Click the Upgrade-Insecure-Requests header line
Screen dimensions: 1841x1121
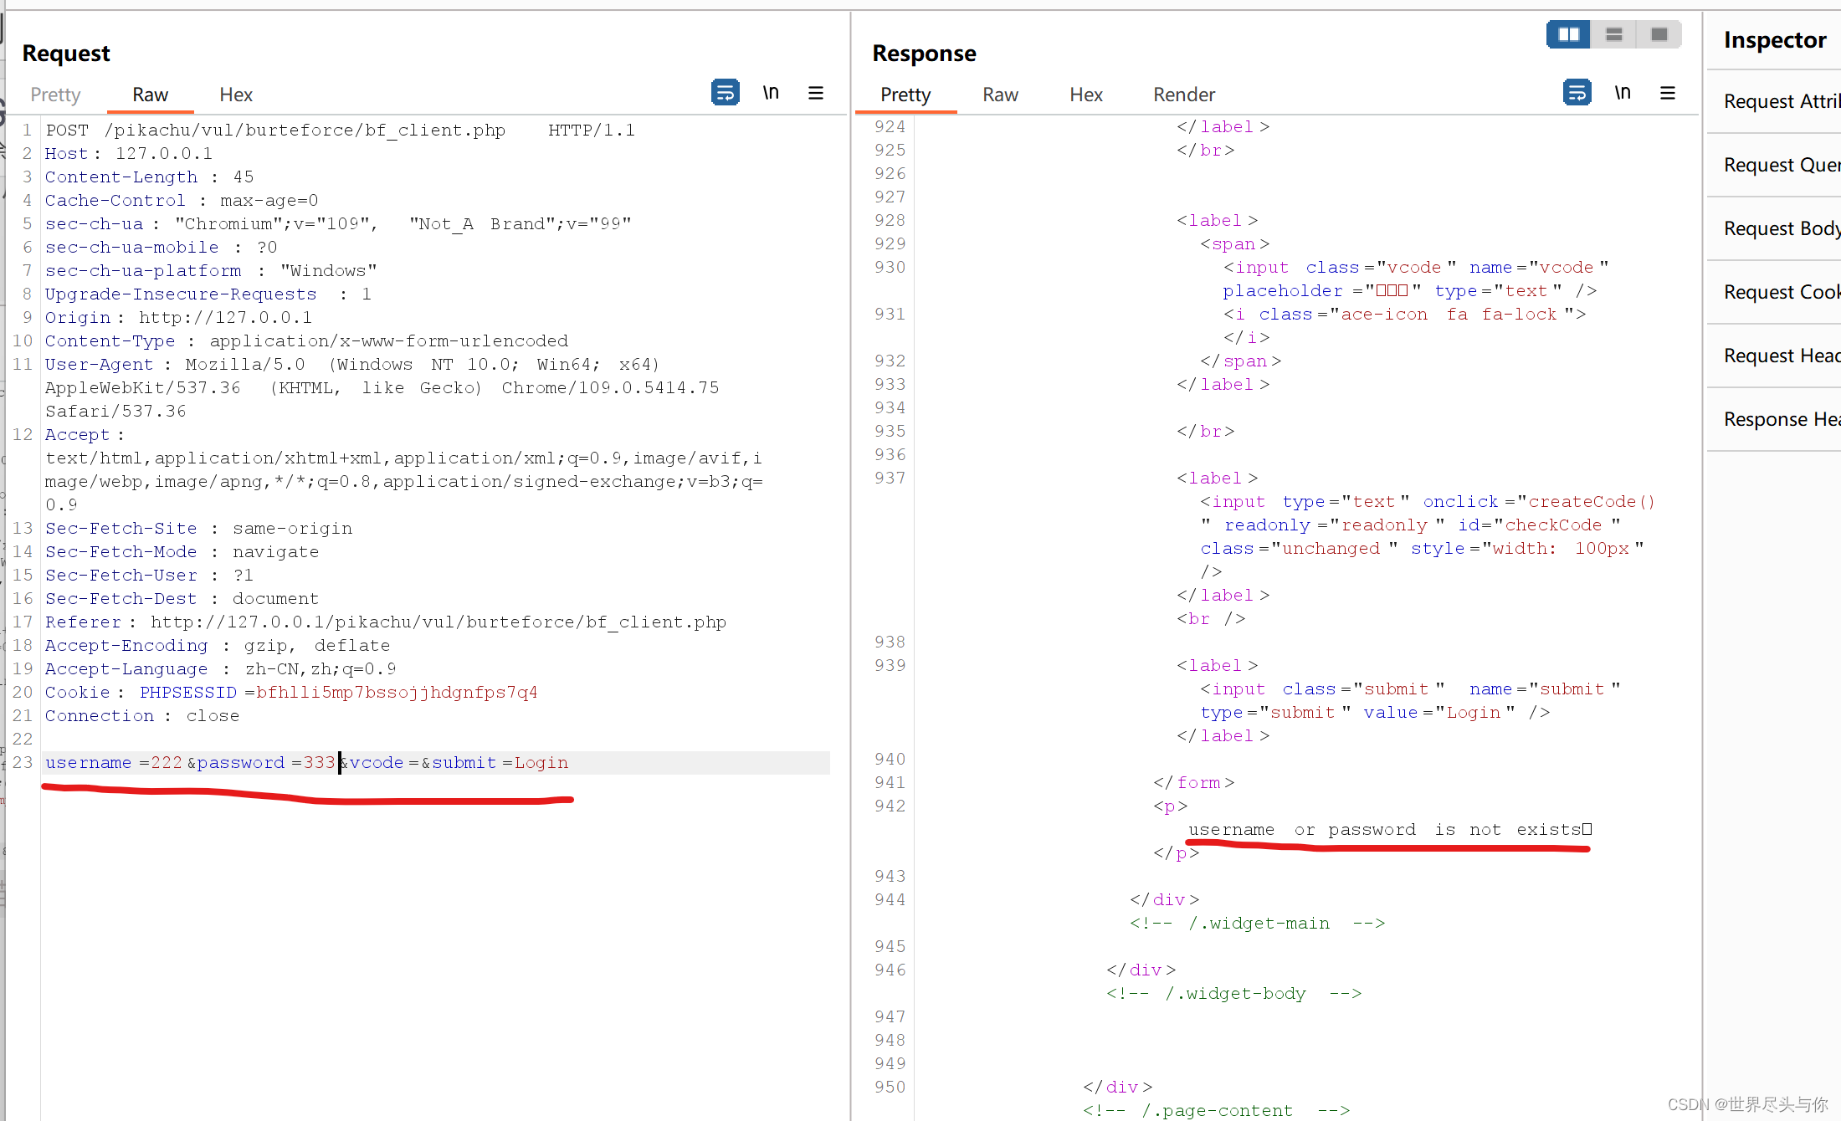(208, 294)
